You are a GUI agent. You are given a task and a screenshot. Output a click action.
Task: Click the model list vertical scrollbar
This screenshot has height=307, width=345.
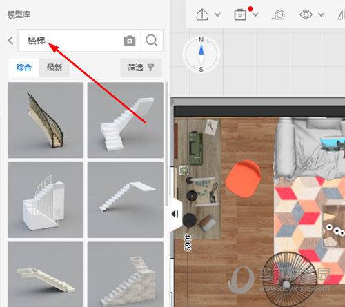click(x=166, y=143)
